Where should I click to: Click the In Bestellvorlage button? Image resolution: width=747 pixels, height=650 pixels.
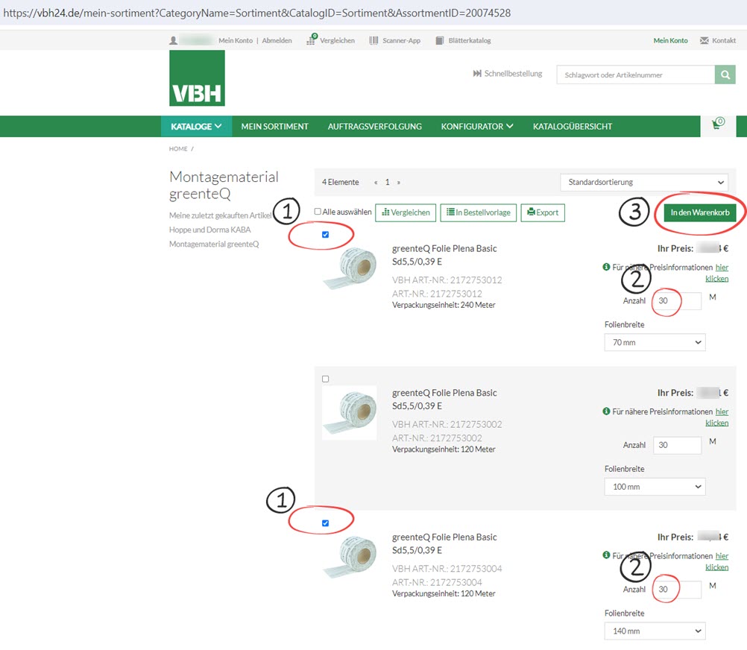[x=479, y=212]
